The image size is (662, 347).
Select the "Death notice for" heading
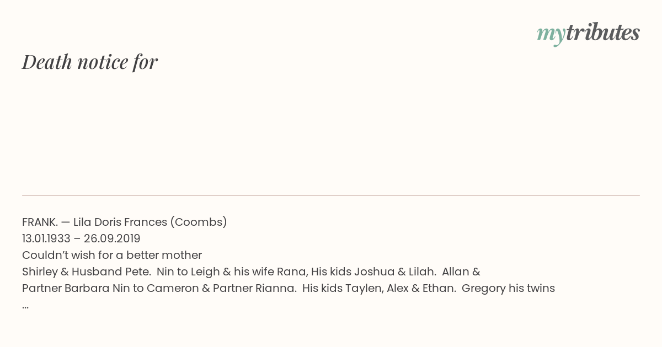(90, 62)
